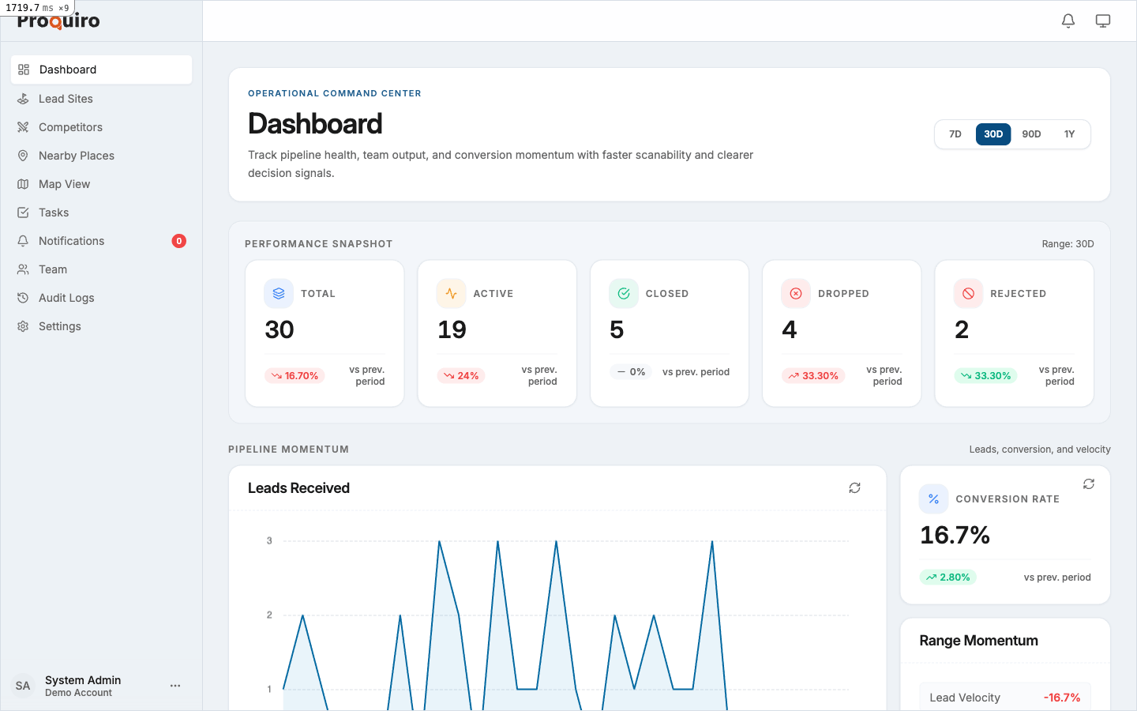This screenshot has height=711, width=1137.
Task: Click the Active pulse icon
Action: pyautogui.click(x=451, y=293)
